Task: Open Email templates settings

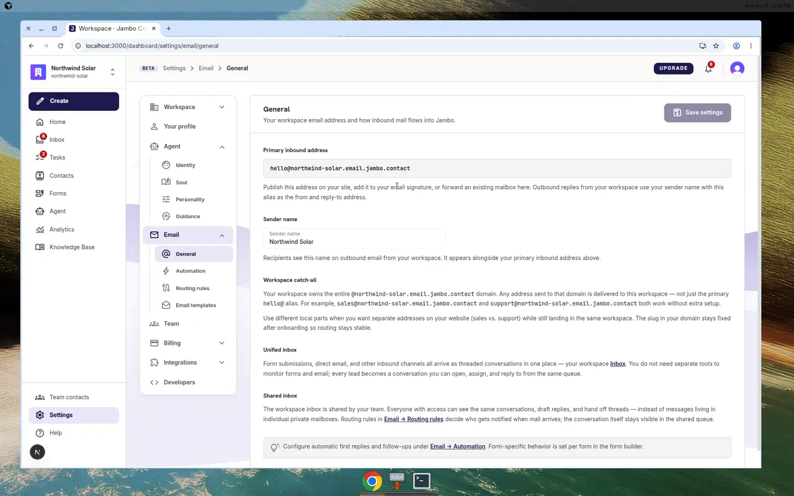Action: (x=194, y=305)
